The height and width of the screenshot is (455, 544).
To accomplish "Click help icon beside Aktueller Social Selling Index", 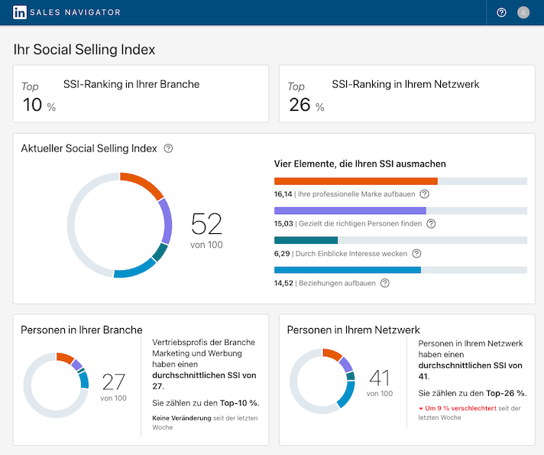I will click(x=169, y=148).
